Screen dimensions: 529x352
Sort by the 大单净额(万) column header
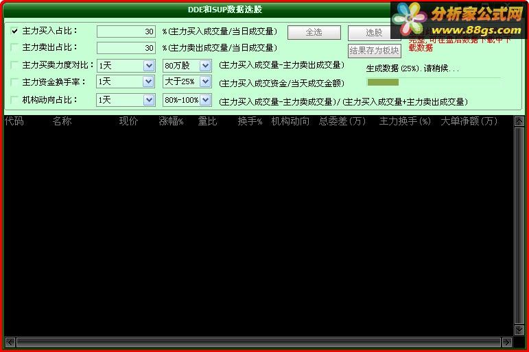[469, 121]
